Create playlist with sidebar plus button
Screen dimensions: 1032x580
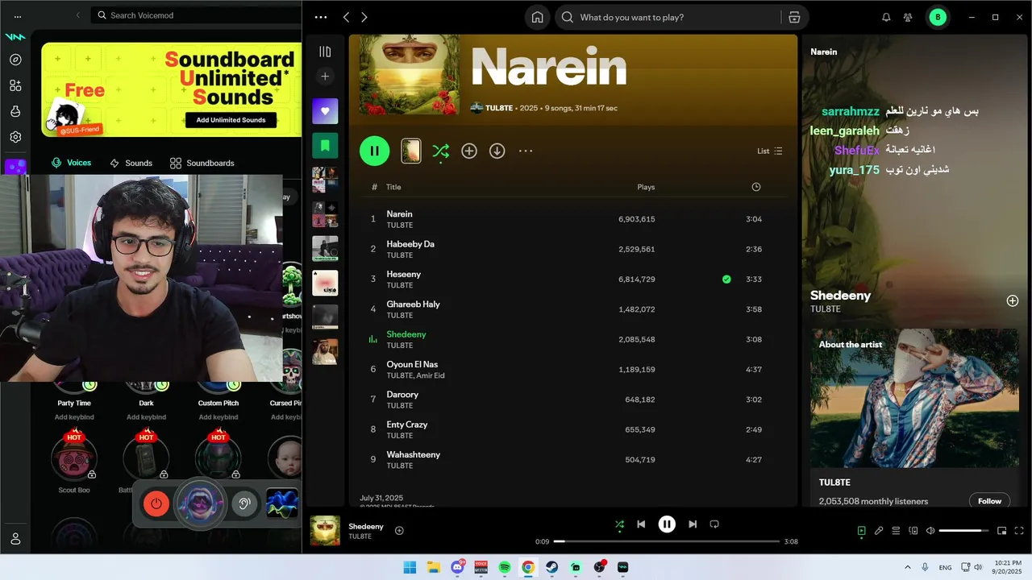point(325,77)
